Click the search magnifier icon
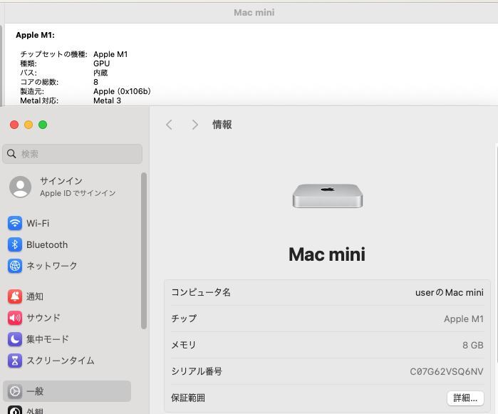 [x=11, y=154]
